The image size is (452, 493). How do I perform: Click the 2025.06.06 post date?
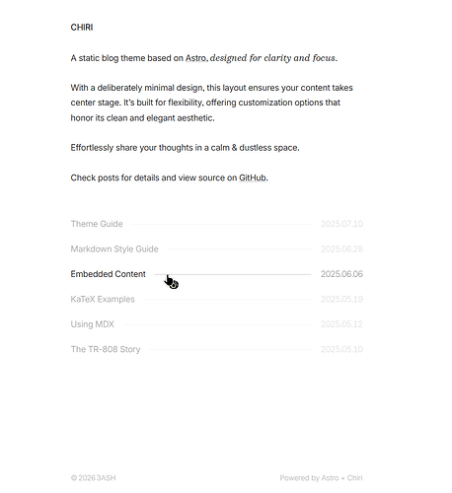coord(341,274)
